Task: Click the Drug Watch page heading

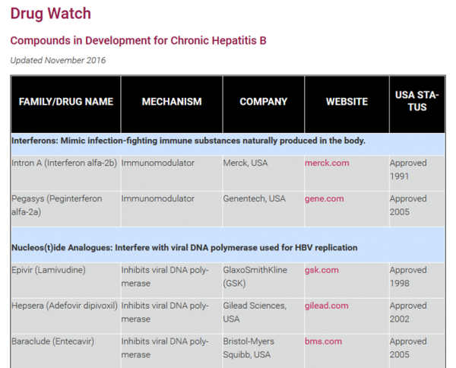Action: click(x=51, y=14)
